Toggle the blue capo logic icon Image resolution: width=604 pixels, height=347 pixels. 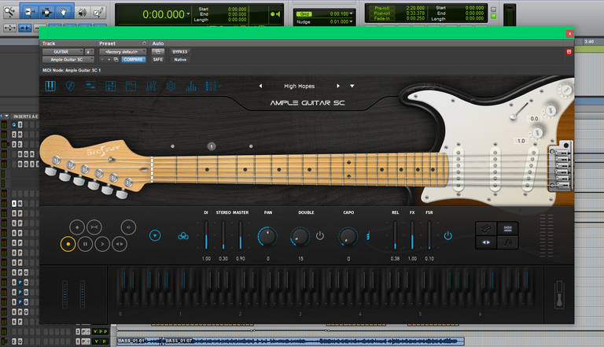368,235
